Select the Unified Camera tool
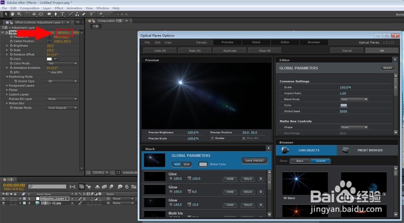 click(34, 14)
